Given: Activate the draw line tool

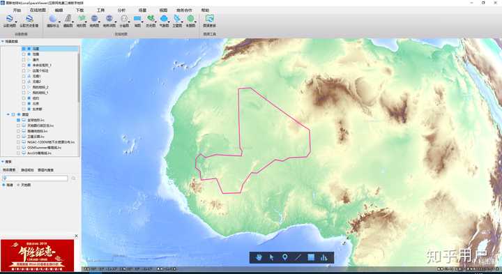Looking at the screenshot, I should pos(298,257).
